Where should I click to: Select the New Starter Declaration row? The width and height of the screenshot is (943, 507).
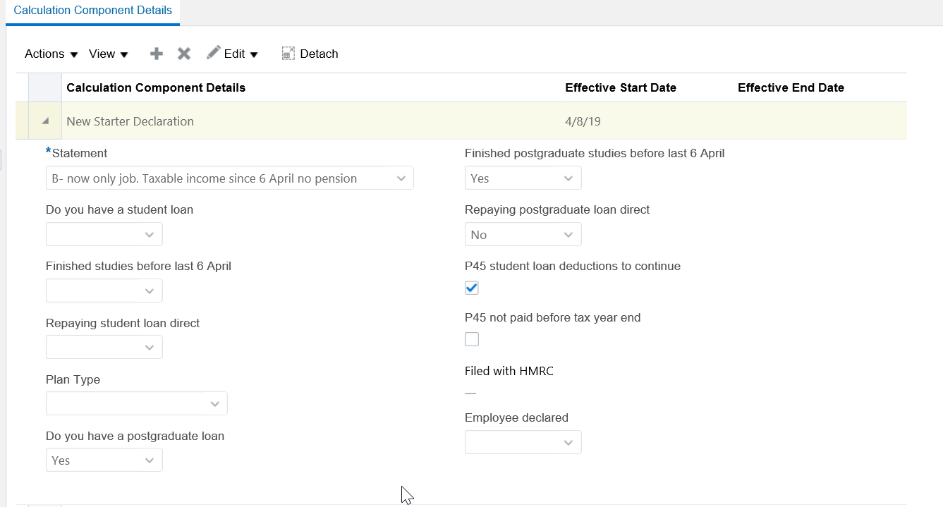tap(130, 121)
